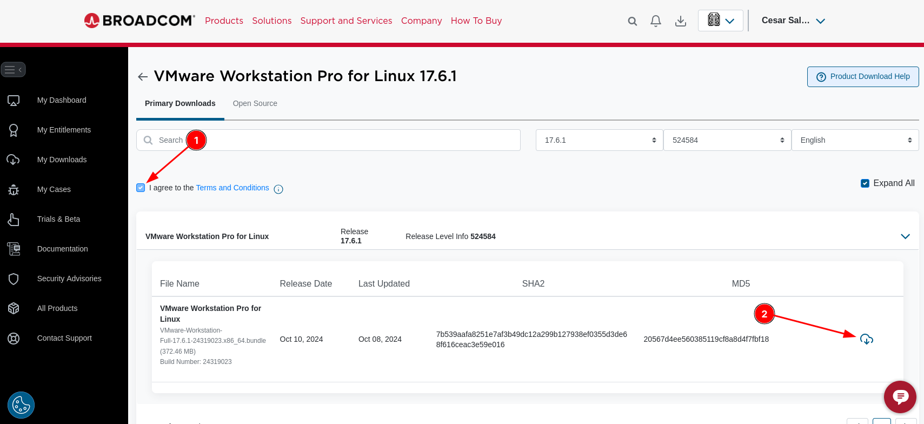Click the search field magnifier icon
This screenshot has height=424, width=924.
pyautogui.click(x=148, y=140)
